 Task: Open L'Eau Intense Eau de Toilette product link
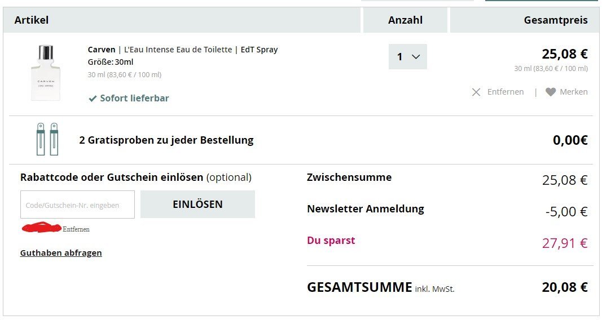coord(178,50)
